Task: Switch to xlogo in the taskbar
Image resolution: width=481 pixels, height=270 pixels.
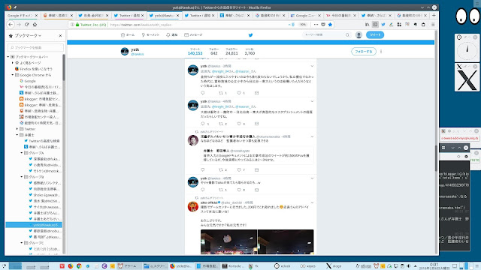Action: click(x=334, y=266)
